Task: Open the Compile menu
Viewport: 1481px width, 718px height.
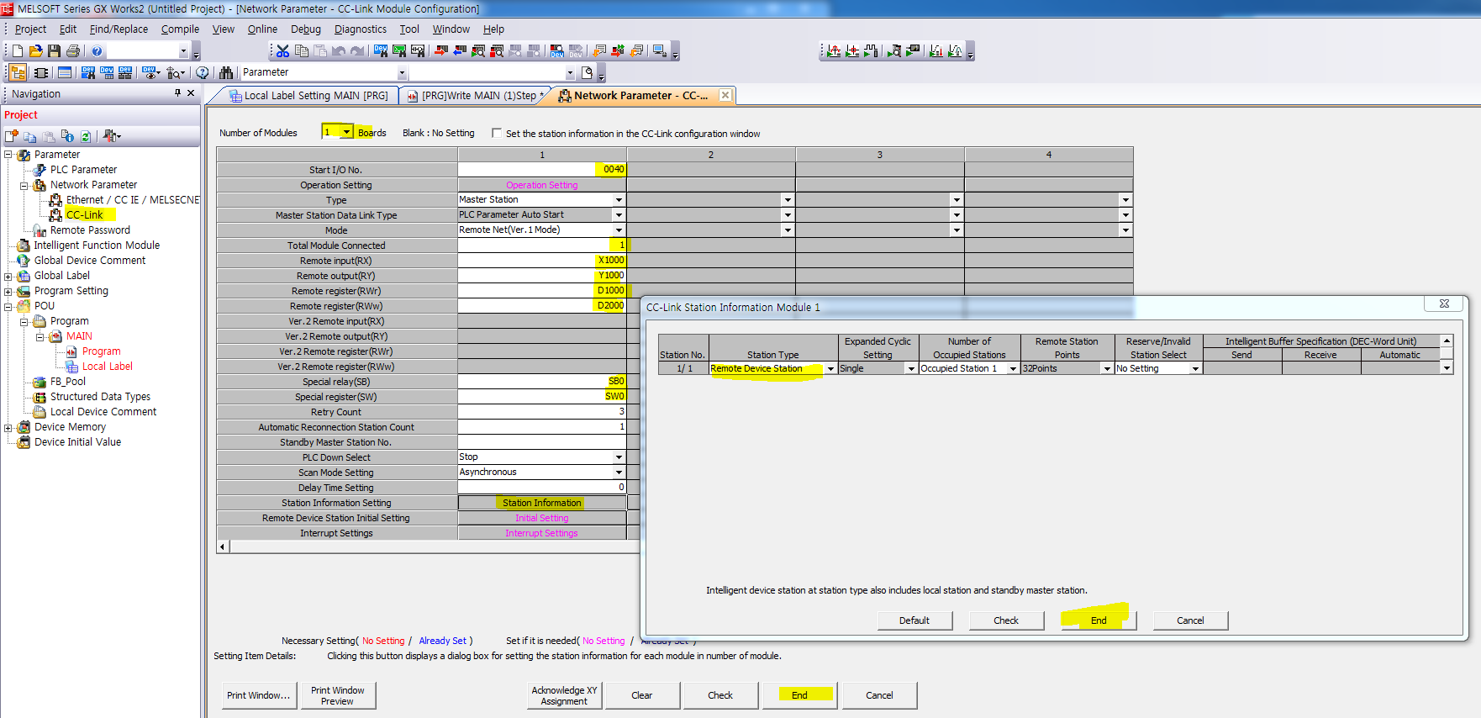Action: 180,29
